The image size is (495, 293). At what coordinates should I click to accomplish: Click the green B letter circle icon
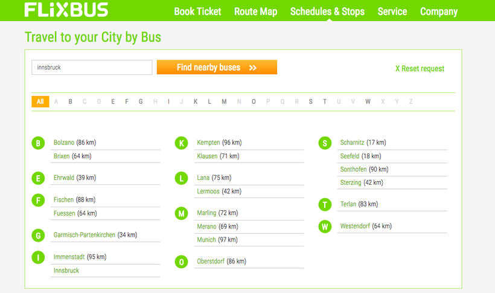[38, 143]
